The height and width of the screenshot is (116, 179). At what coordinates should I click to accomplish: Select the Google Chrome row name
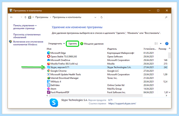pyautogui.click(x=58, y=71)
